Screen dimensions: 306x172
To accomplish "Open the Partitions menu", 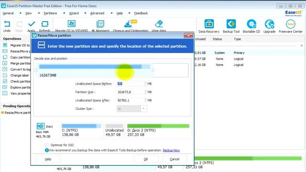I will [50, 13].
